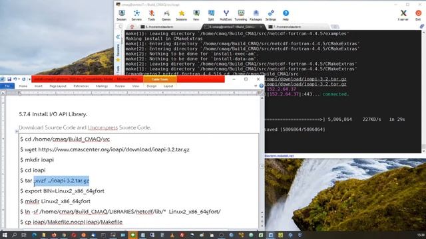Image resolution: width=426 pixels, height=239 pixels.
Task: Open the Mailings ribbon tab
Action: click(x=102, y=86)
